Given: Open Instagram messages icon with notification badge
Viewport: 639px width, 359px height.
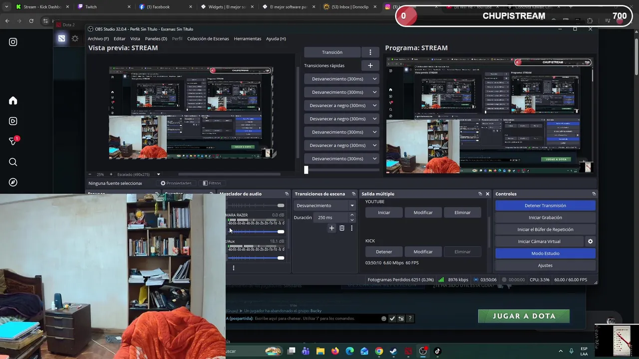Looking at the screenshot, I should coord(13,142).
